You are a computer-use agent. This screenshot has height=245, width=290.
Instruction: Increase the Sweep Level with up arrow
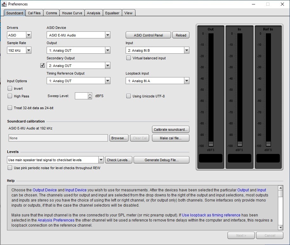click(90, 94)
